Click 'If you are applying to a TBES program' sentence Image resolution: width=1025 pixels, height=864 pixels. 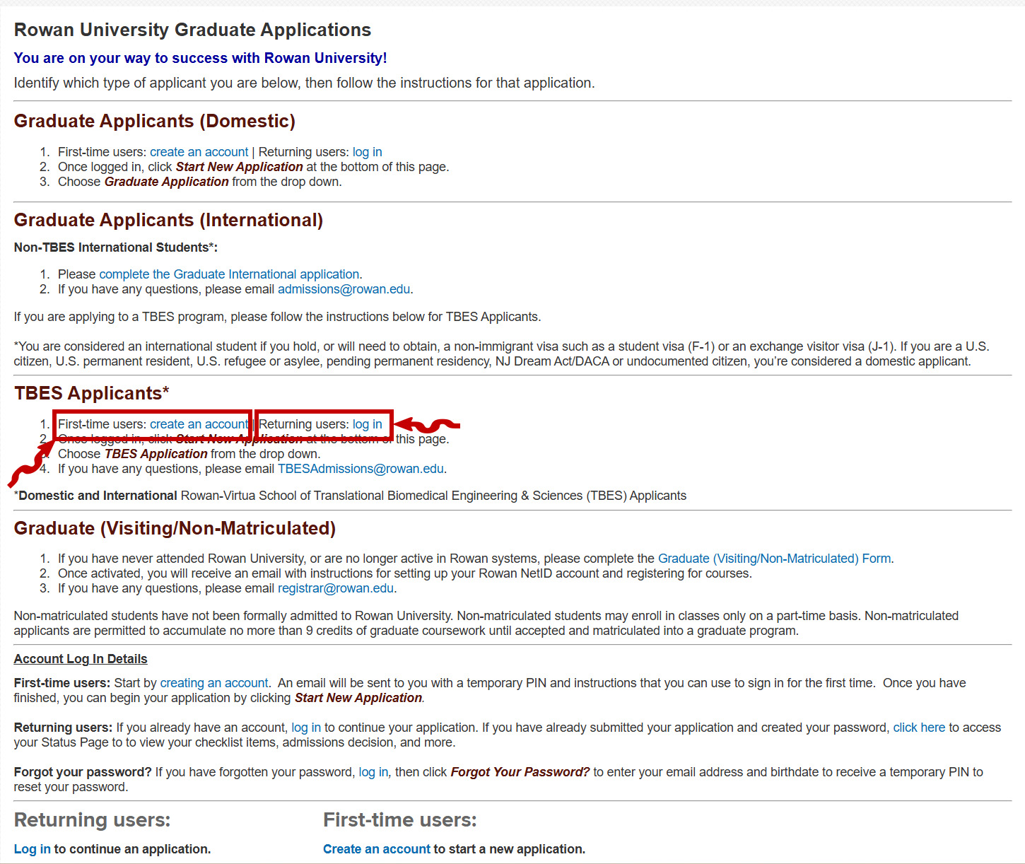pyautogui.click(x=277, y=317)
